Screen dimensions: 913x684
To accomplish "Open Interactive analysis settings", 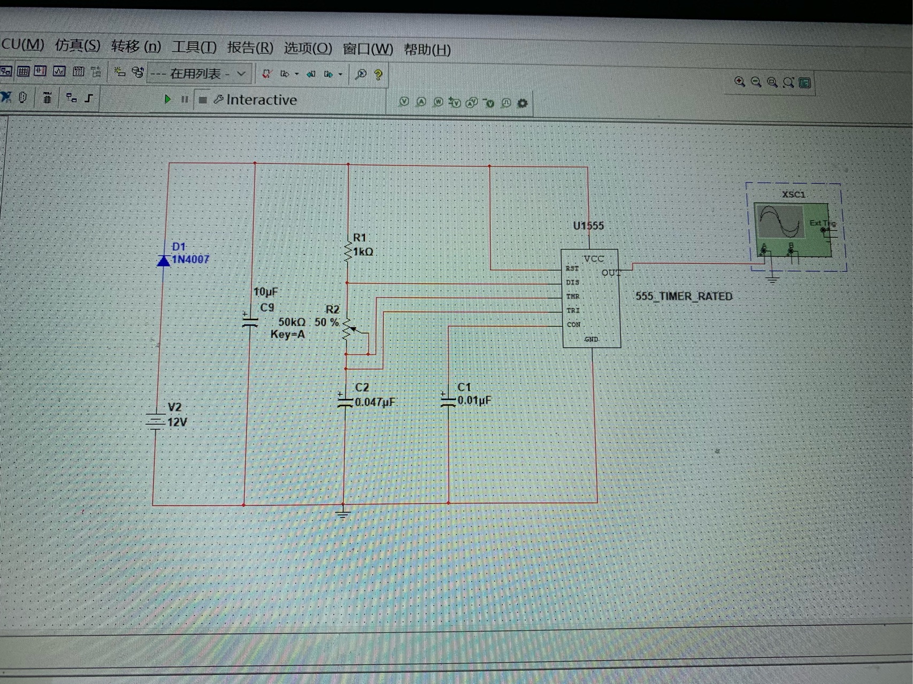I will click(x=255, y=100).
